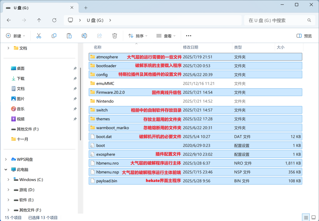Open the 排序 sort dropdown
Image resolution: width=319 pixels, height=221 pixels.
click(138, 36)
